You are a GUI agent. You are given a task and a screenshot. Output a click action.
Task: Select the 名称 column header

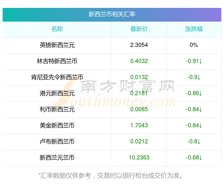57,29
